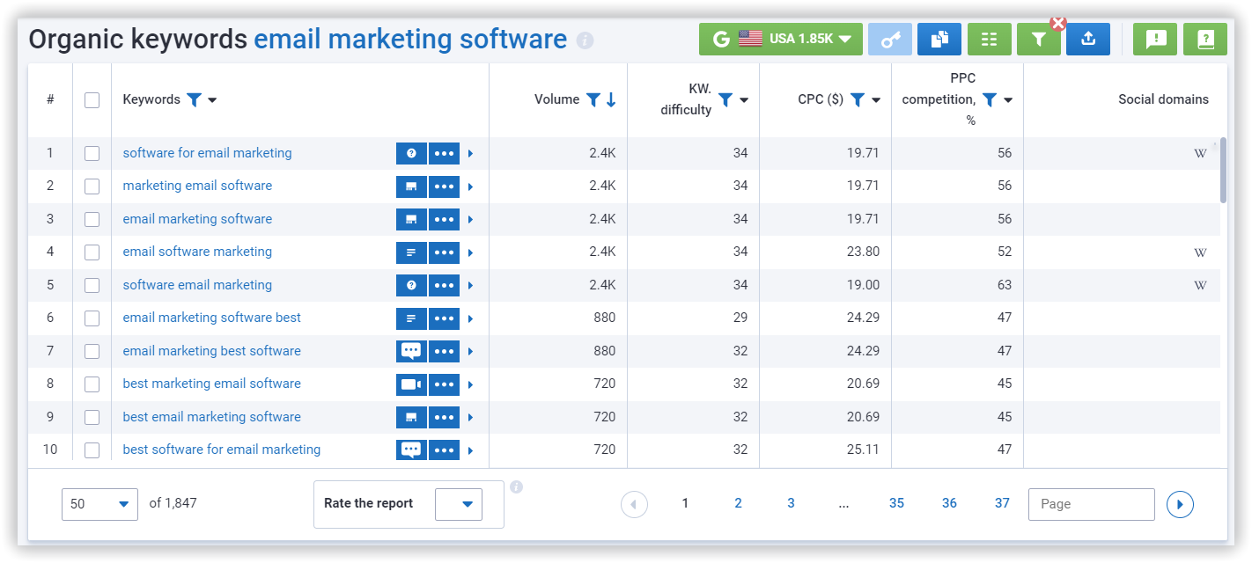Viewport: 1252px width, 563px height.
Task: Tick the select-all header checkbox
Action: click(x=92, y=100)
